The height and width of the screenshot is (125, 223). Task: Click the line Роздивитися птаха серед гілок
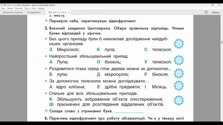(x=110, y=69)
